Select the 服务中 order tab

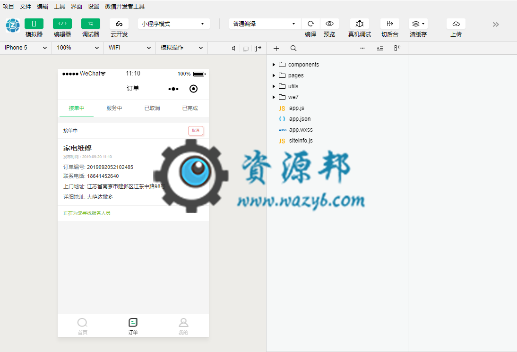[114, 108]
